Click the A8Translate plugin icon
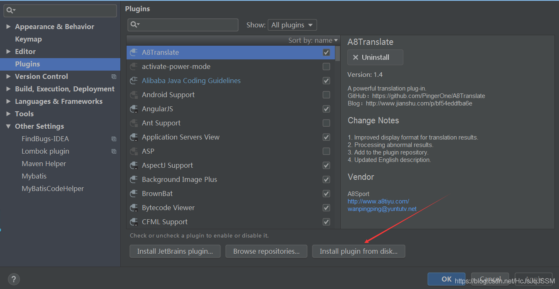559x289 pixels. point(134,52)
